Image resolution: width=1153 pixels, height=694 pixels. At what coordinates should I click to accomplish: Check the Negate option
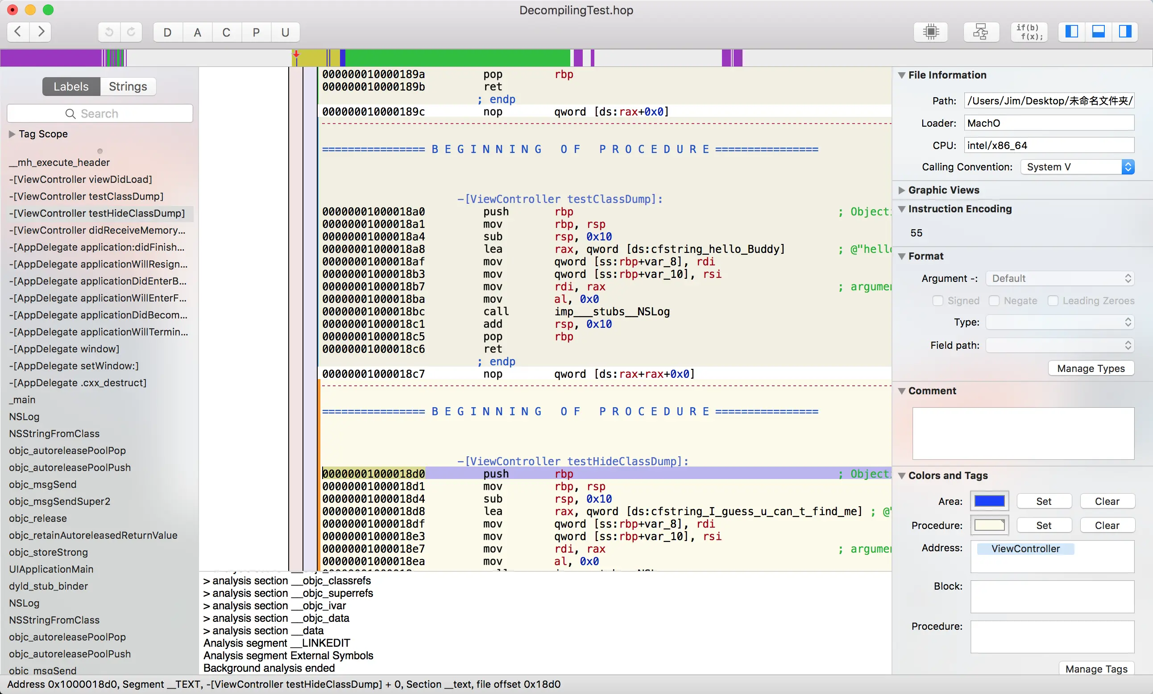pos(994,301)
